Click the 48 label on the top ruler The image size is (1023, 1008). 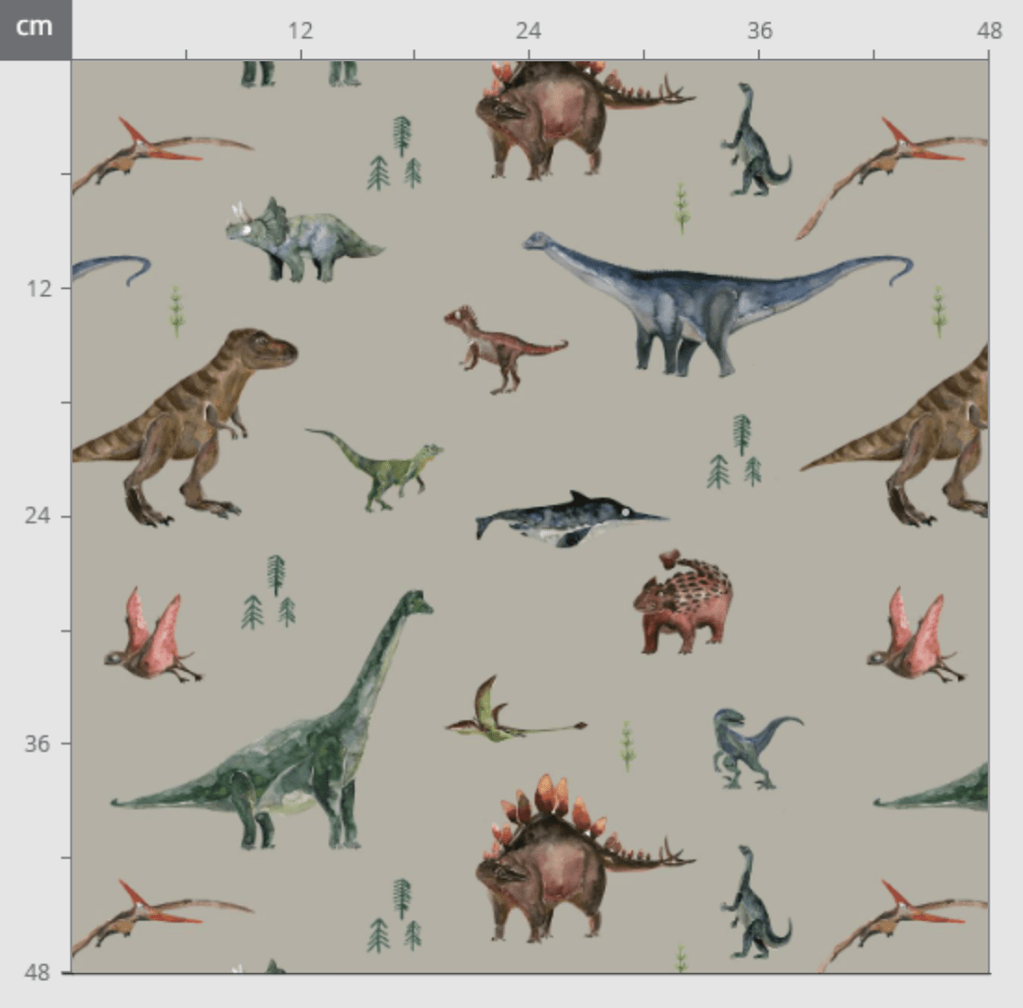pyautogui.click(x=989, y=32)
